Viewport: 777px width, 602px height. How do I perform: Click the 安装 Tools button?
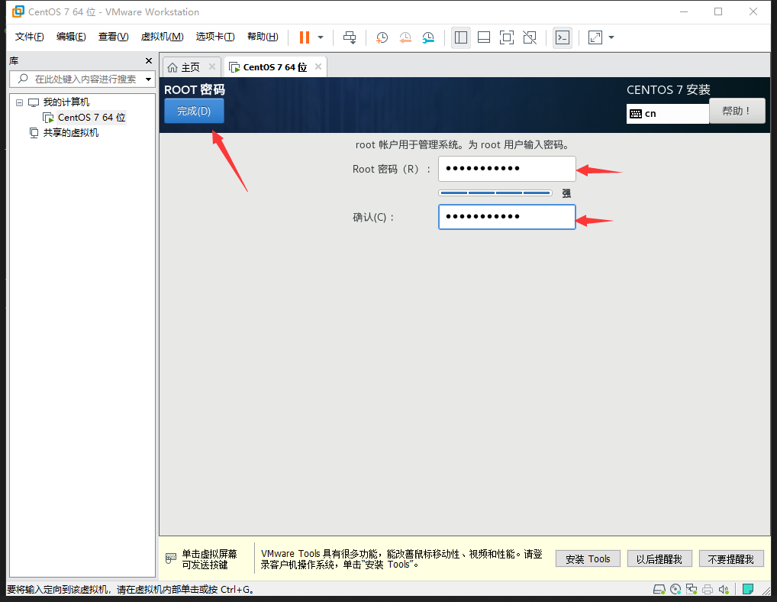[x=587, y=558]
